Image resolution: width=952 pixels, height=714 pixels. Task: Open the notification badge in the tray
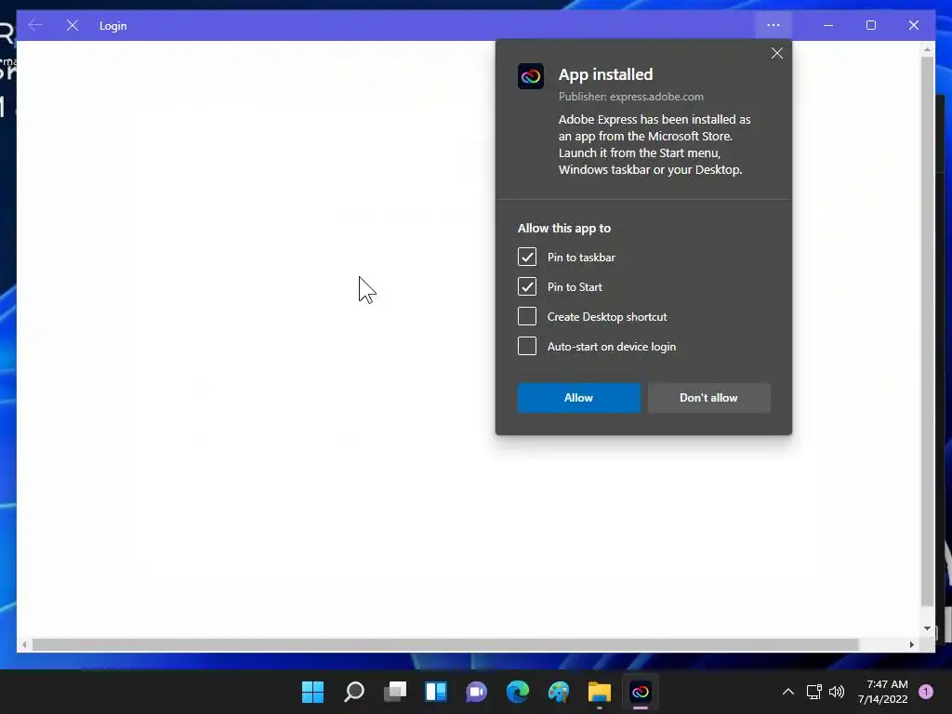click(926, 692)
